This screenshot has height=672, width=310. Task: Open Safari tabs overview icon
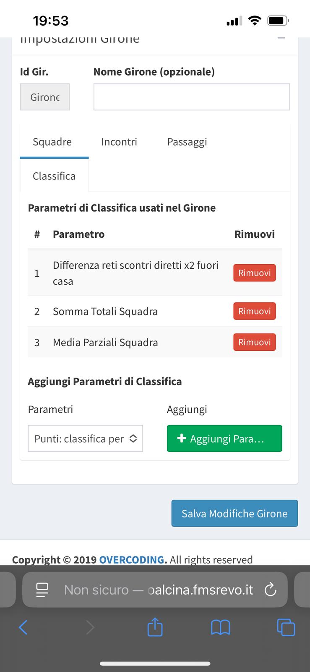click(x=286, y=627)
